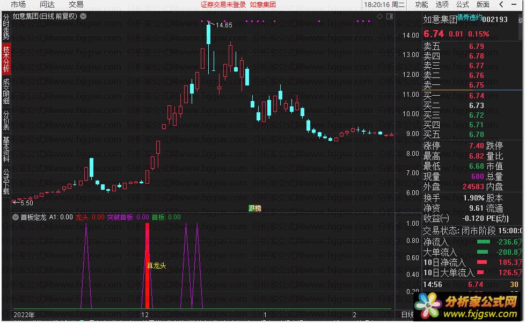The width and height of the screenshot is (526, 323).
Task: Select 买五 price 6.70
Action: [477, 135]
